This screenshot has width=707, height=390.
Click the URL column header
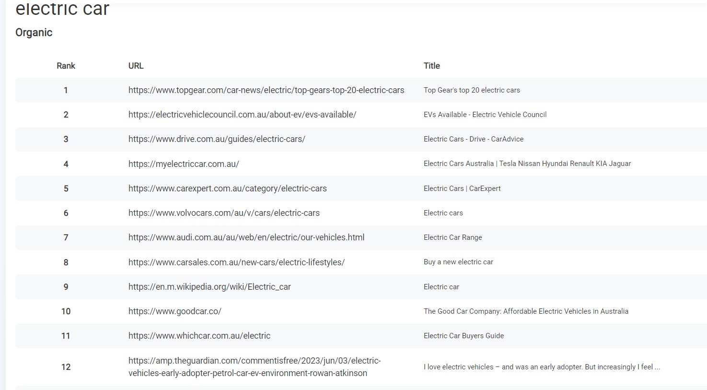(x=136, y=66)
